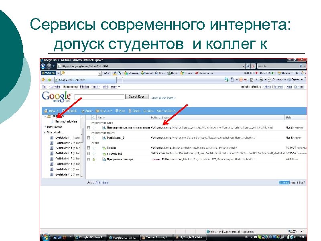Open Teacher Training taskbar button
Screen dimensions: 321x241
coord(156,237)
